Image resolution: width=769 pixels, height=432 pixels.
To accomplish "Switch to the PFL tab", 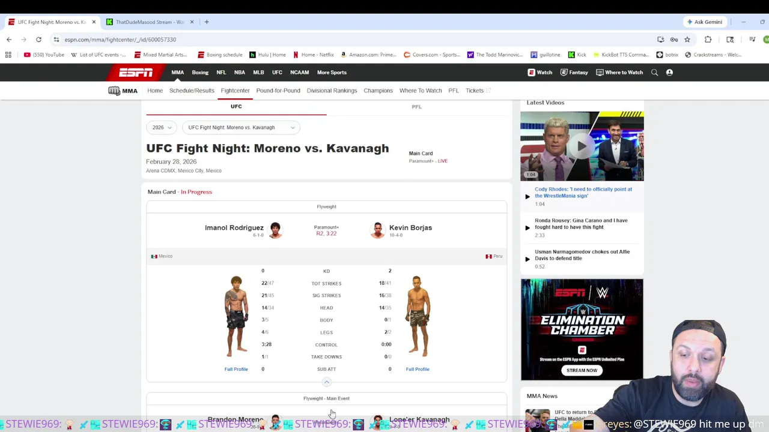I will click(416, 107).
